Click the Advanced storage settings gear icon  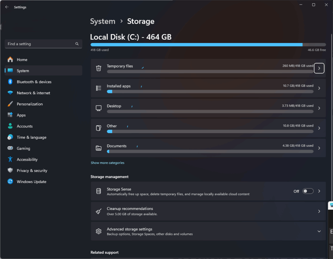click(99, 231)
